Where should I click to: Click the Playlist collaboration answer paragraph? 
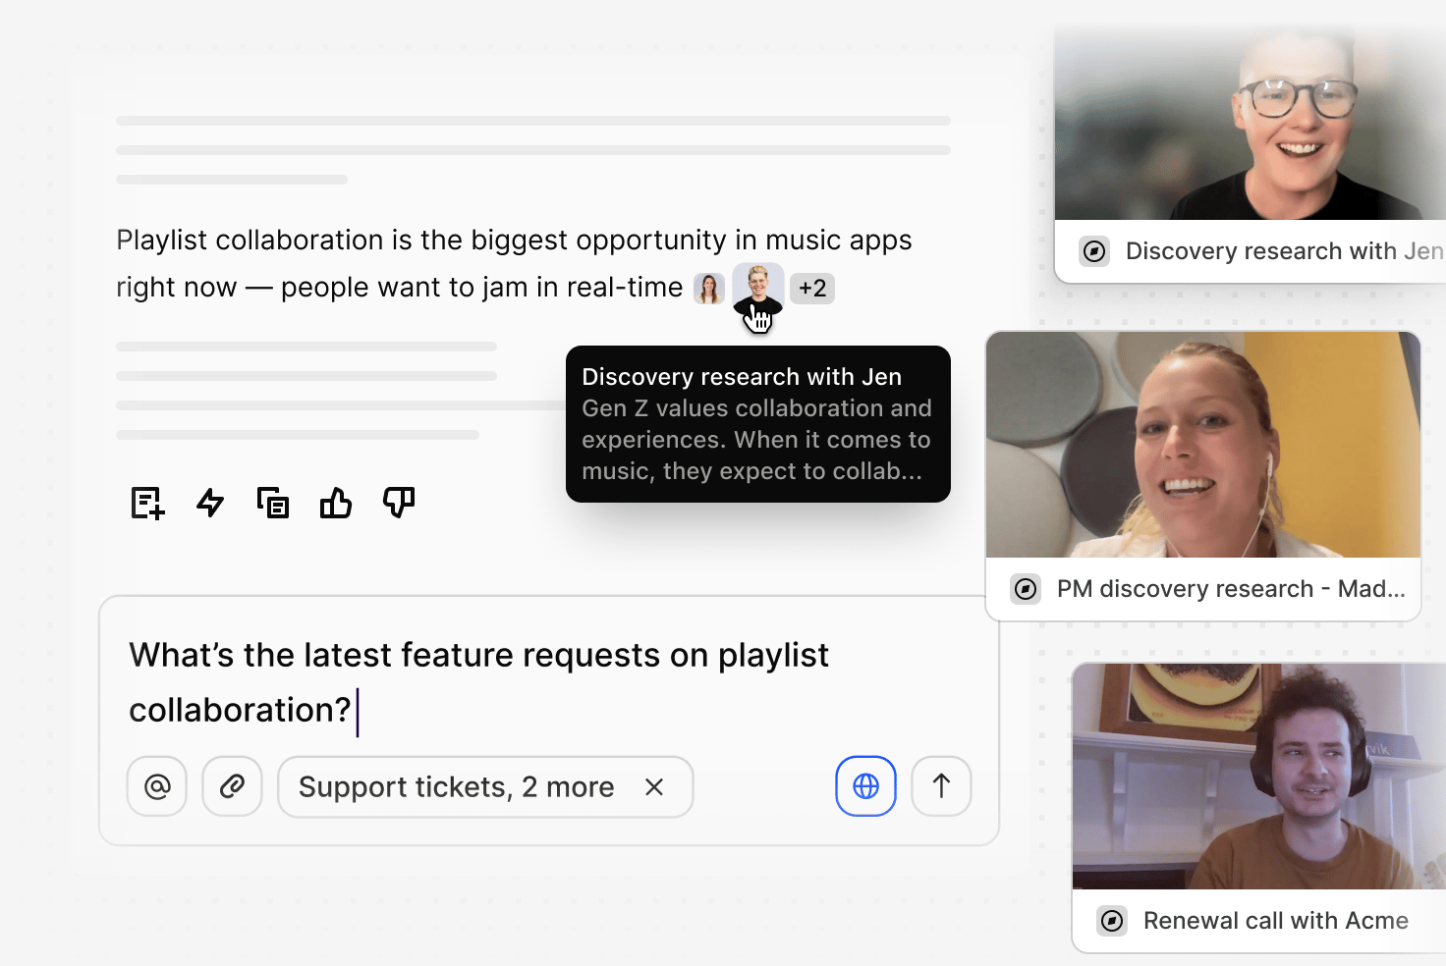point(514,263)
